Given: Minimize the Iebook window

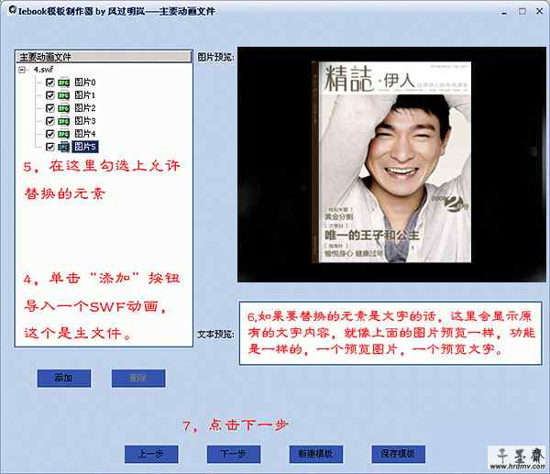Looking at the screenshot, I should point(504,12).
